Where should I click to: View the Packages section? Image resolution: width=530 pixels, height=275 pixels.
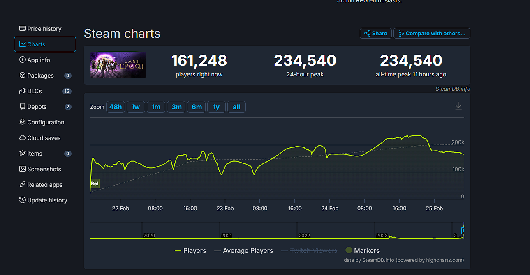click(40, 75)
